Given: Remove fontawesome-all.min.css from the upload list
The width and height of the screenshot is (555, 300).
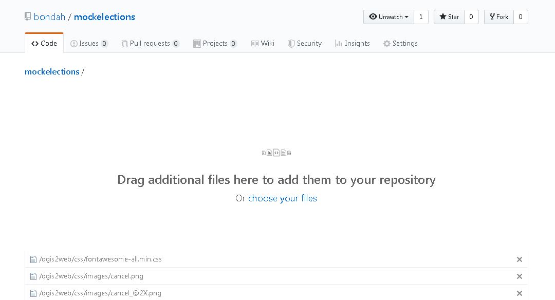Looking at the screenshot, I should (x=519, y=259).
